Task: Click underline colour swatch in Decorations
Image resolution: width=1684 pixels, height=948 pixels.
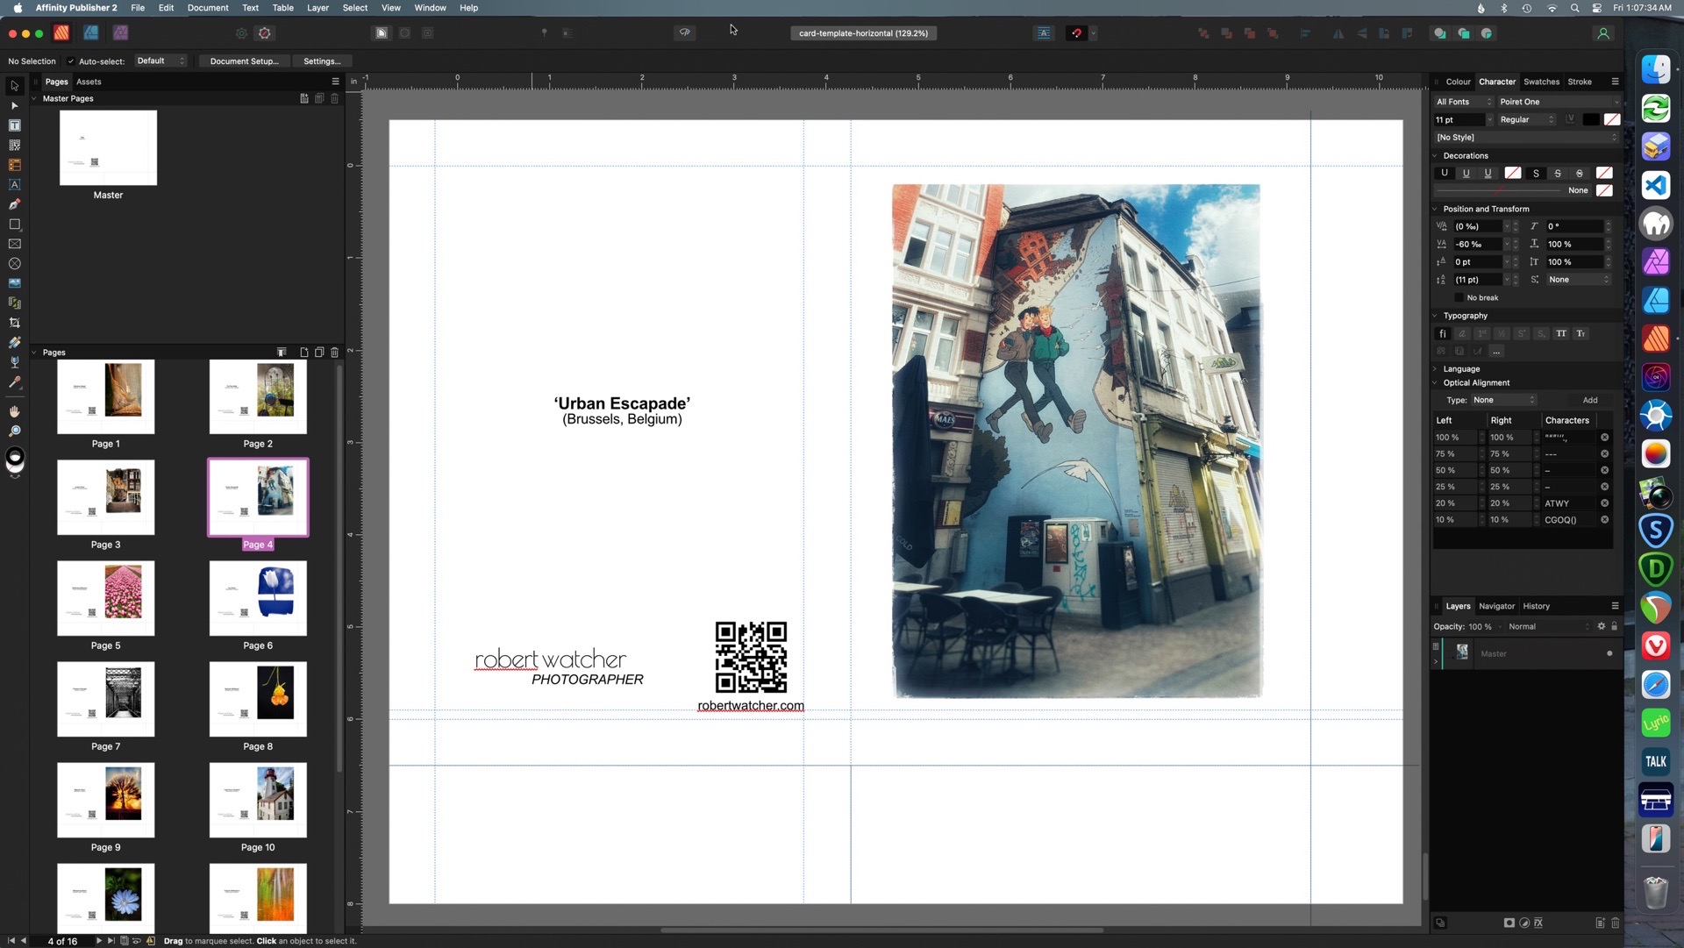Action: 1513,173
